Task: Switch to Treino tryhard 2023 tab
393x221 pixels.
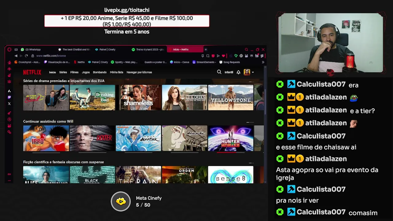Action: coord(148,49)
